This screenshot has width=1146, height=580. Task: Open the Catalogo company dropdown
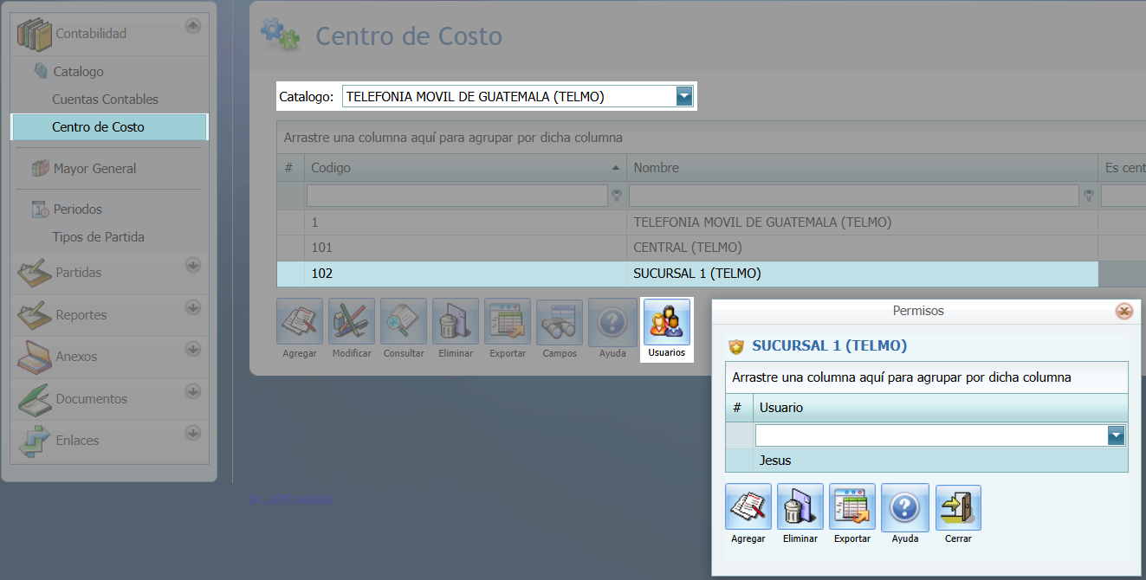click(x=684, y=97)
